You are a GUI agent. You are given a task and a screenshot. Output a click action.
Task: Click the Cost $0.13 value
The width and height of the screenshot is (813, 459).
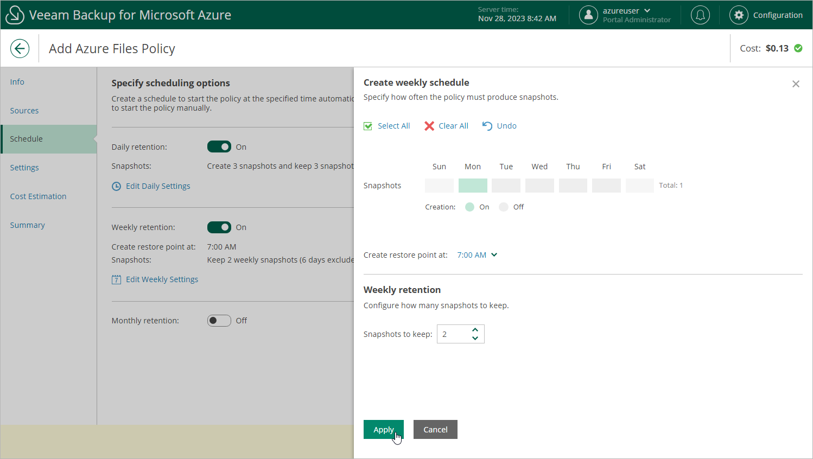point(777,48)
